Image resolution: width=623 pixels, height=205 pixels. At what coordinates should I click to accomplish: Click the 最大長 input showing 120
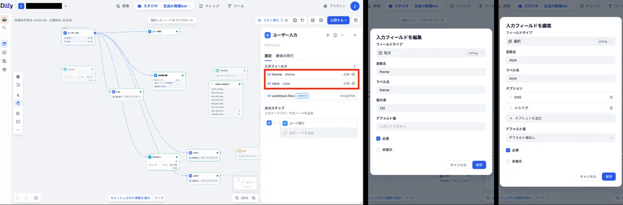pos(431,108)
